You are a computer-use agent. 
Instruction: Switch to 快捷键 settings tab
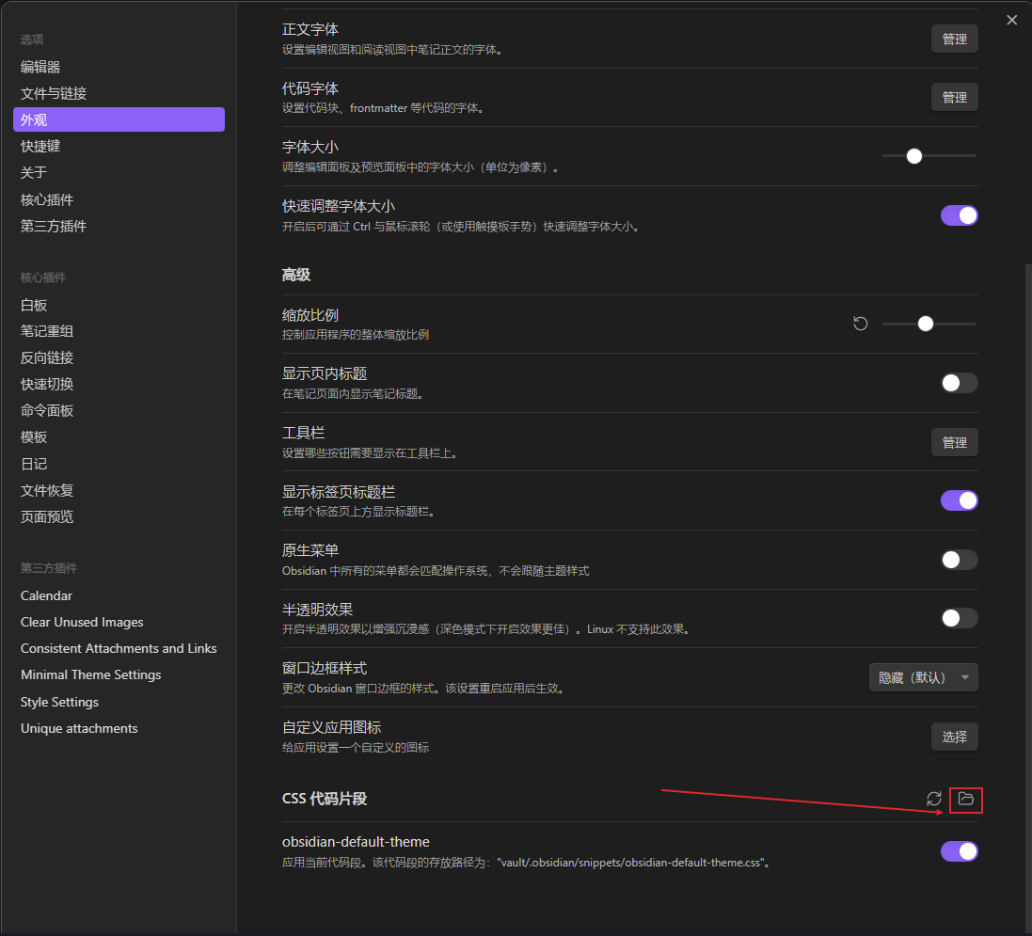(40, 146)
